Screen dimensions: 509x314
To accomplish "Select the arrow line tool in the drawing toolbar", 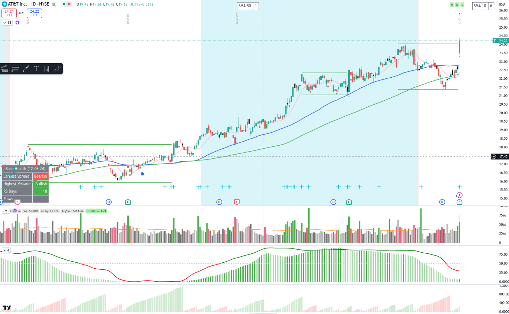I will click(26, 68).
